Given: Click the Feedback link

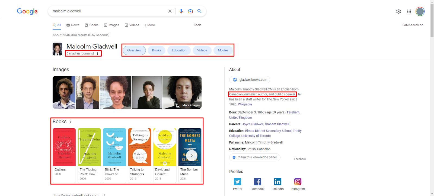Looking at the screenshot, I should click(x=300, y=159).
